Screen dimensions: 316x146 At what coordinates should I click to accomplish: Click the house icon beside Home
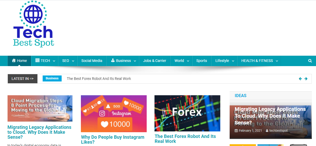pyautogui.click(x=14, y=60)
